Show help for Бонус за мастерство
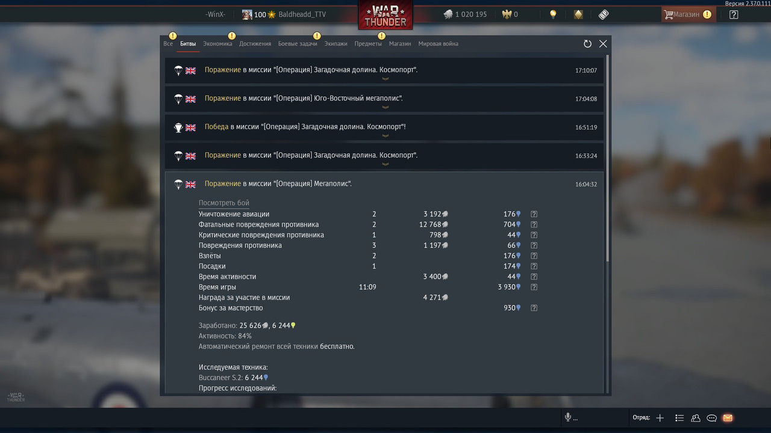771x433 pixels. (x=534, y=308)
